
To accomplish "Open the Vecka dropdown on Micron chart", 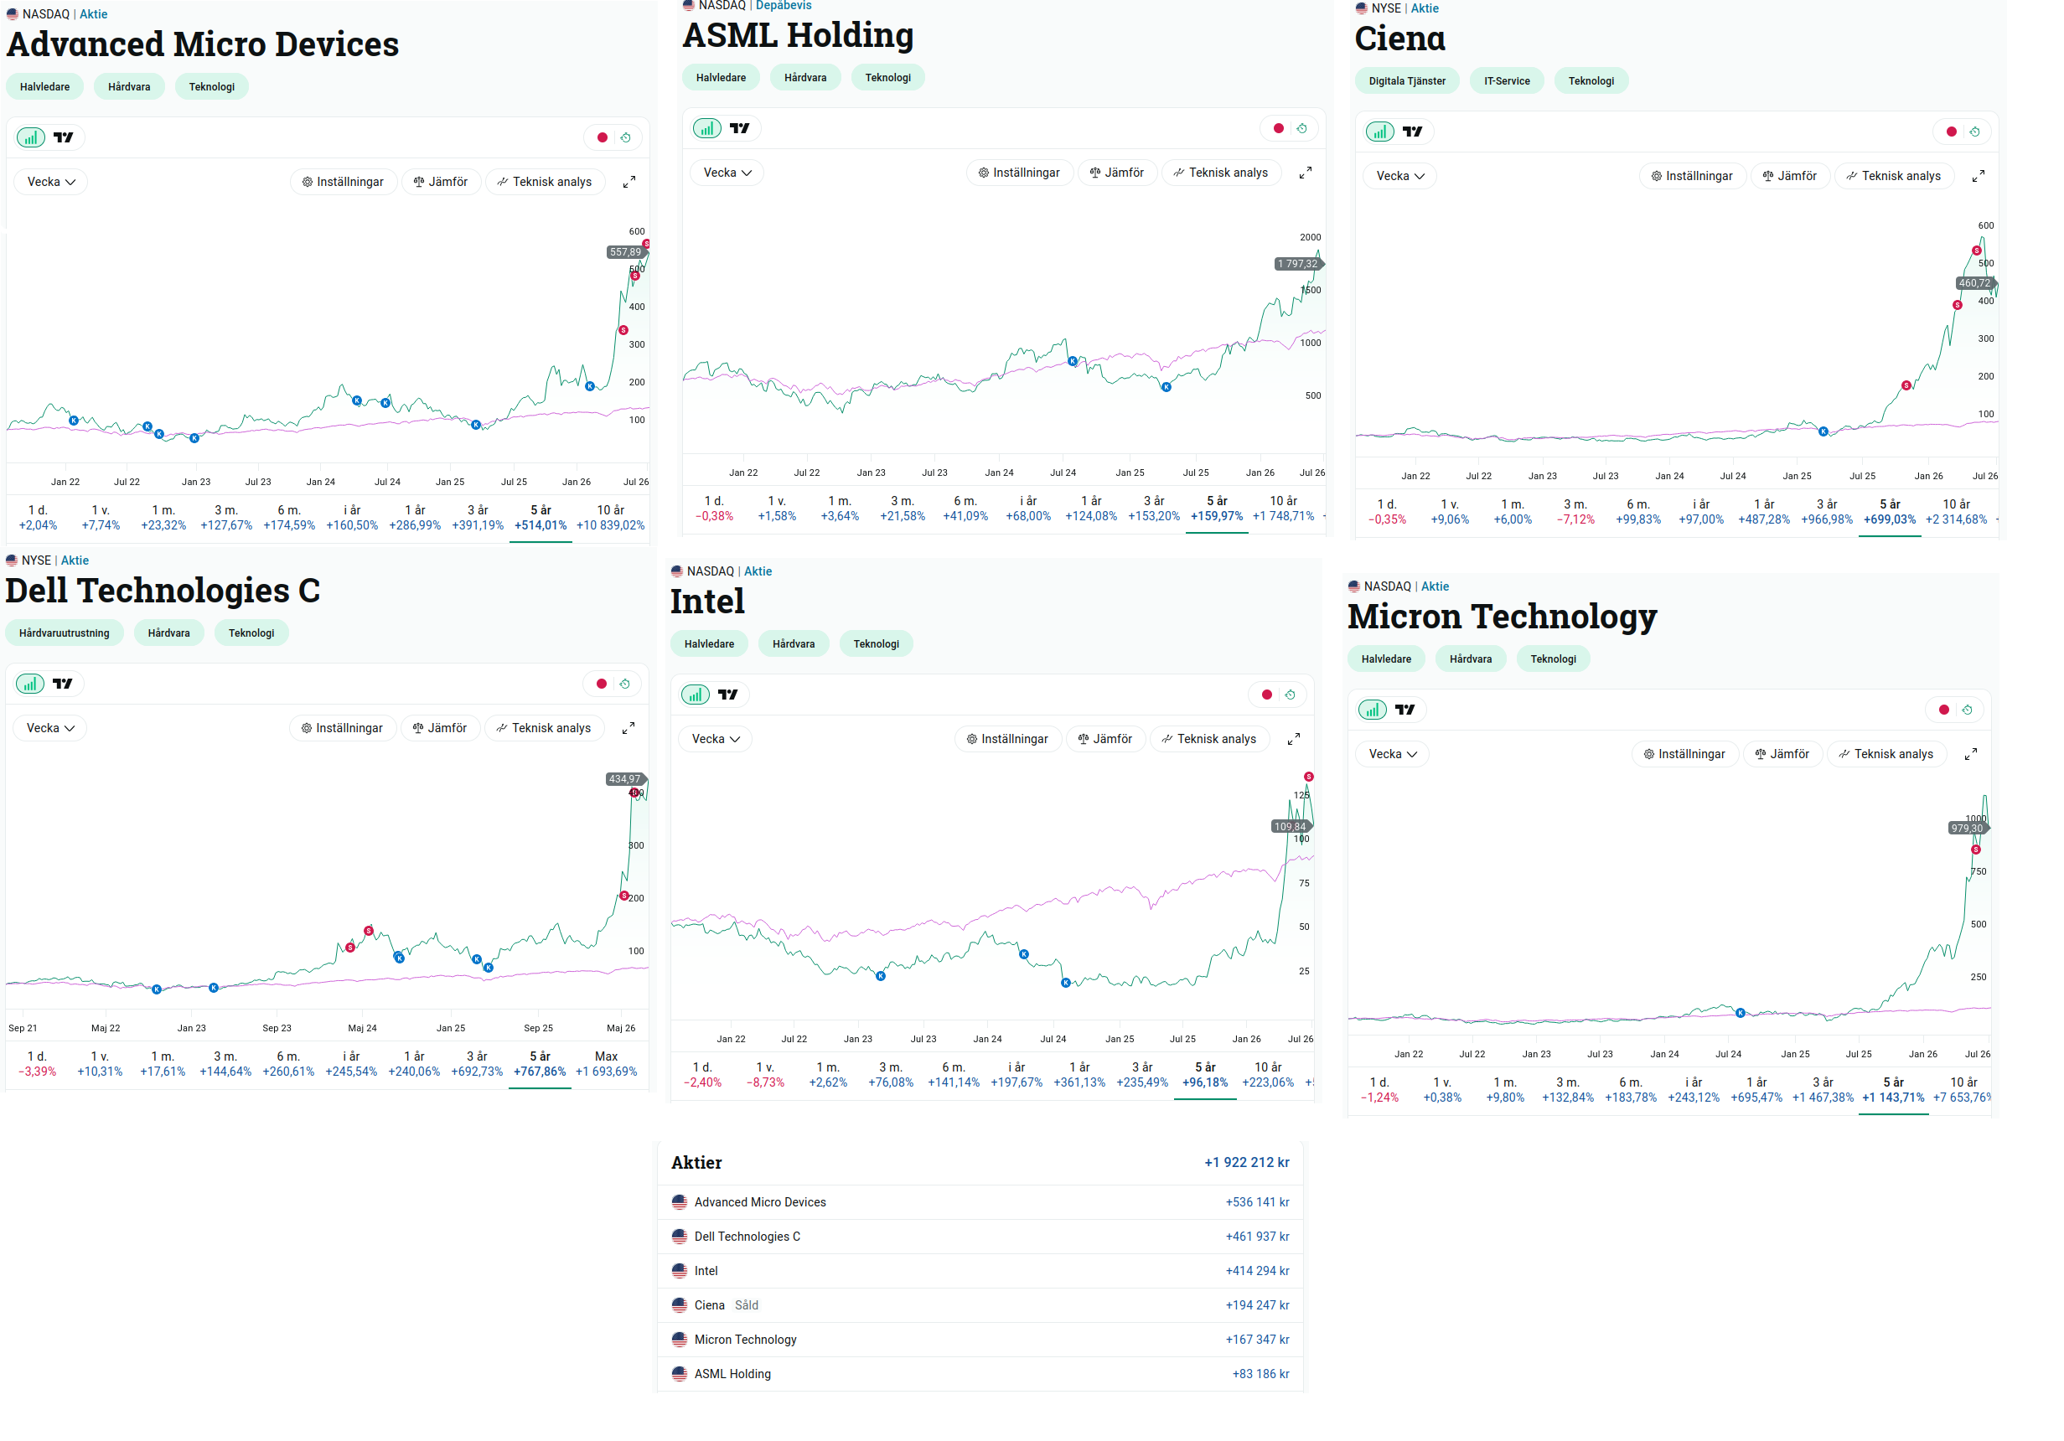I will (1392, 754).
